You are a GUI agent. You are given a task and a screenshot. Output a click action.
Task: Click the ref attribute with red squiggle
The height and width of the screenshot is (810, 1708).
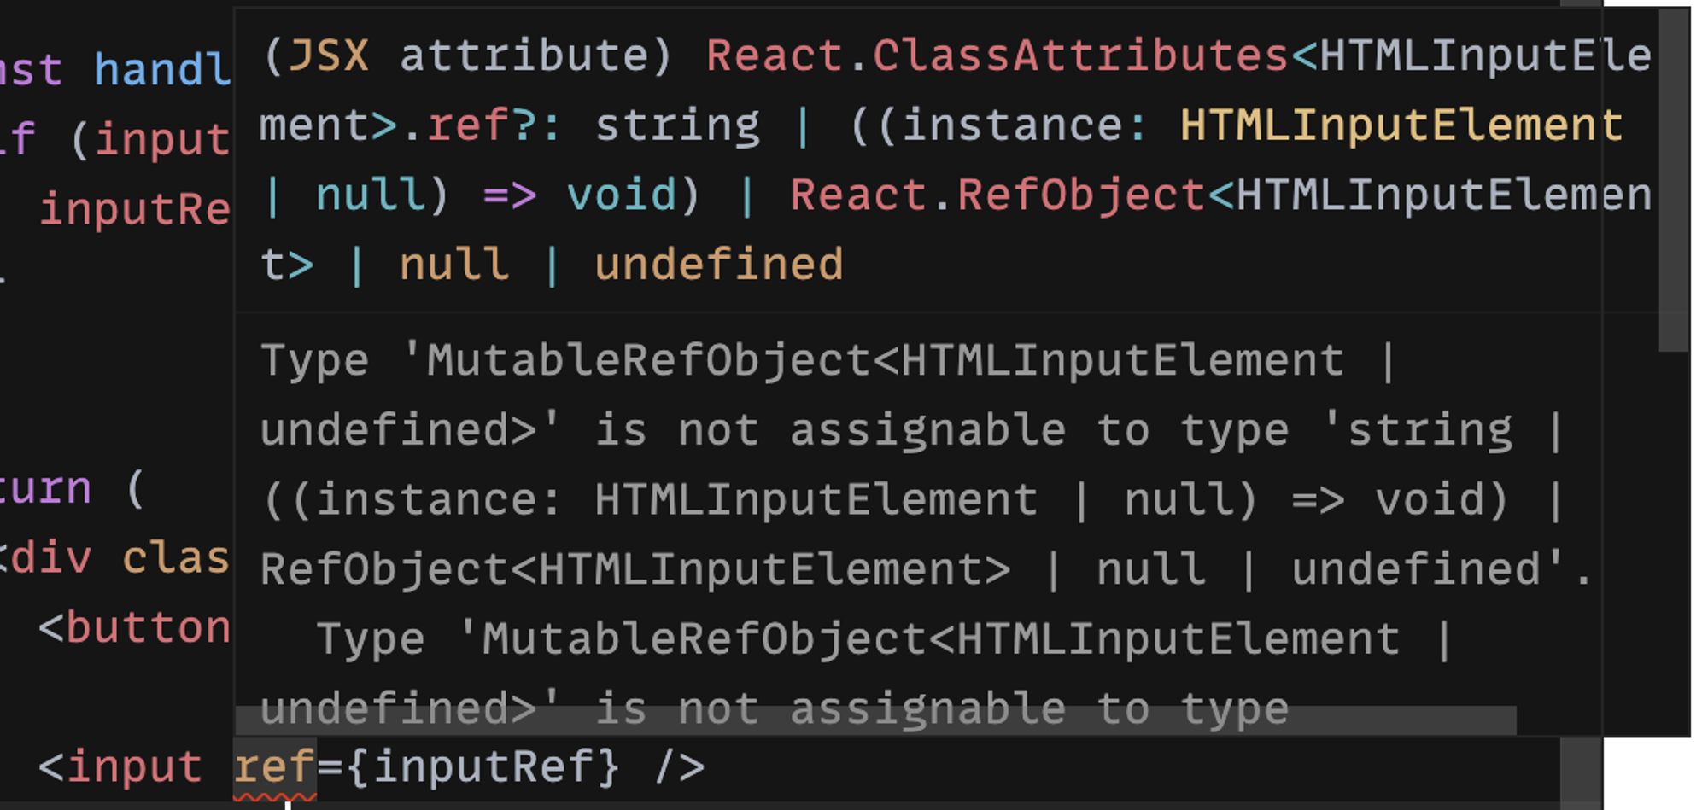click(x=275, y=766)
